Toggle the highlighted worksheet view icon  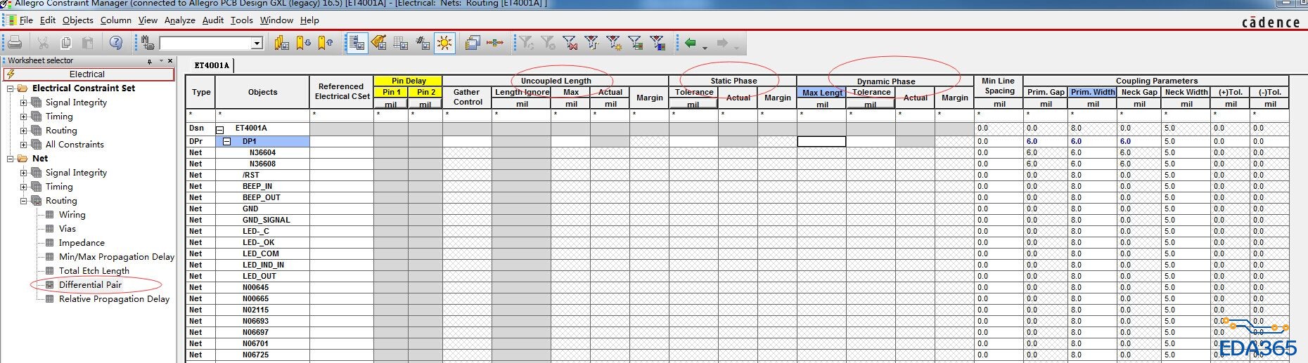[x=357, y=43]
